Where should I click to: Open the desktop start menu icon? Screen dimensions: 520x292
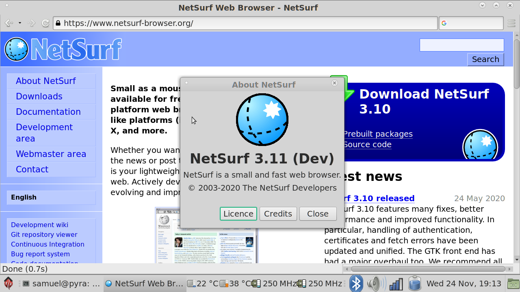[x=9, y=283]
